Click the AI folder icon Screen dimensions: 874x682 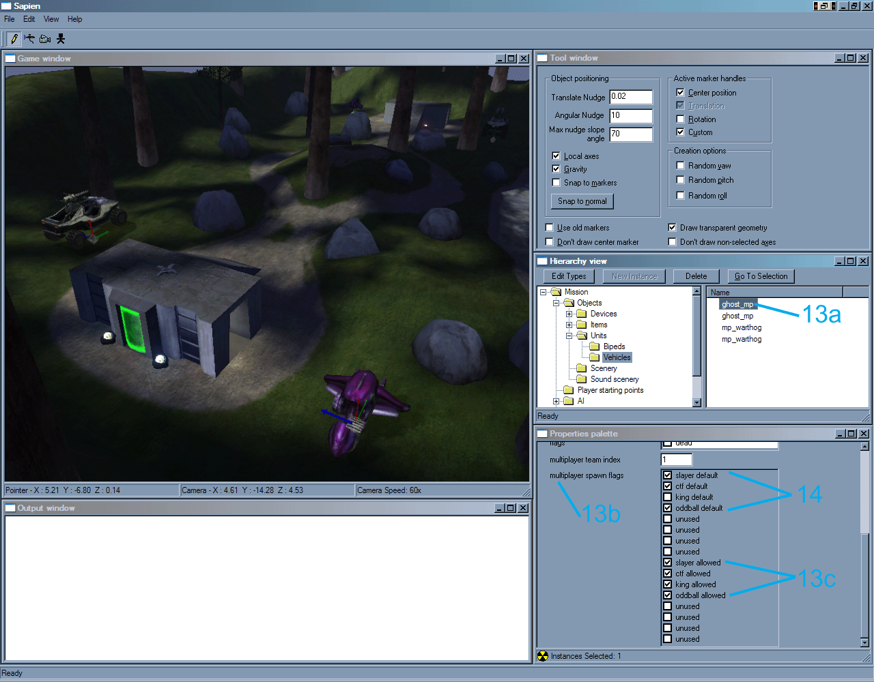pyautogui.click(x=569, y=401)
